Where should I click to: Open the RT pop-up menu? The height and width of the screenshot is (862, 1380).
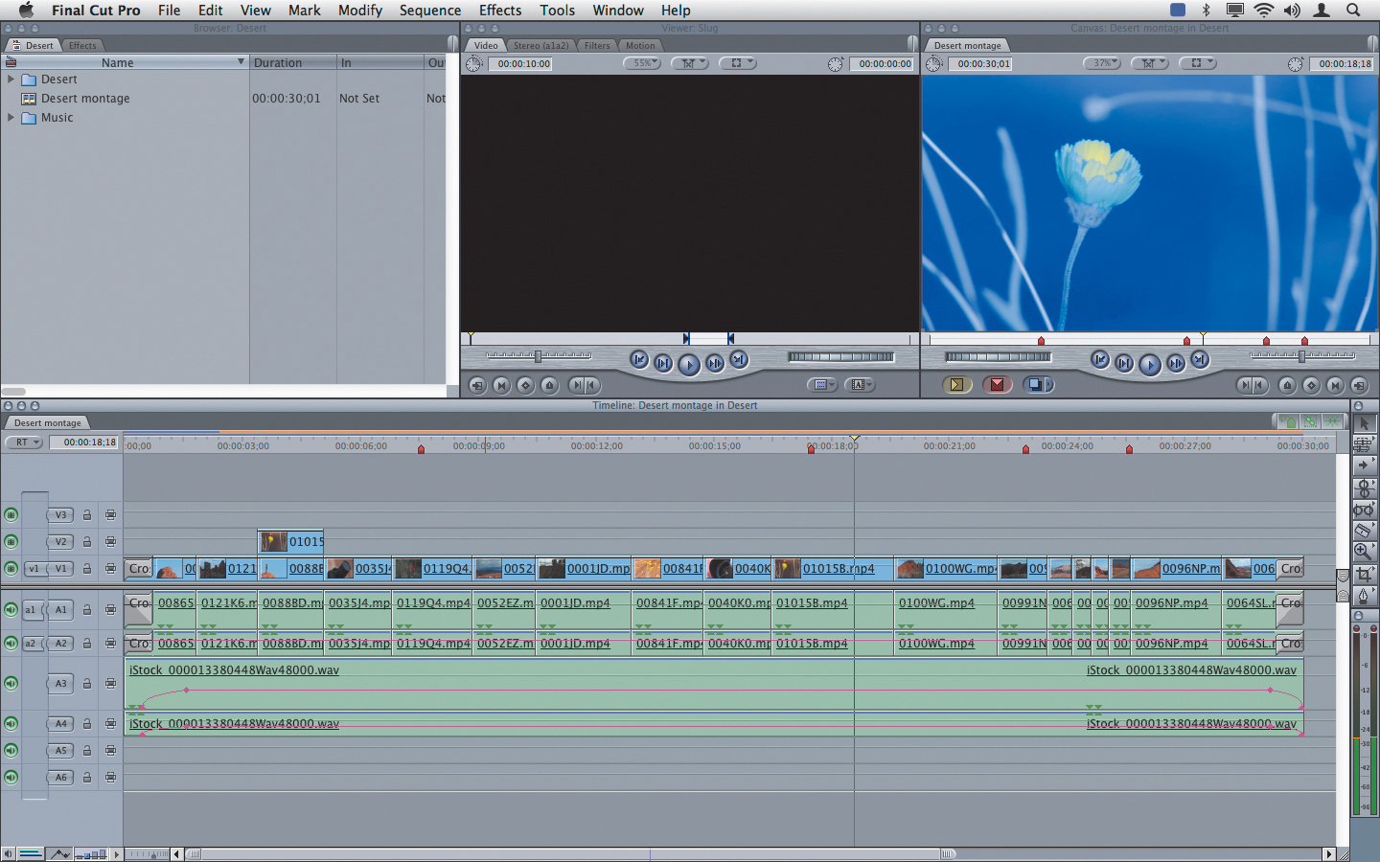[24, 442]
